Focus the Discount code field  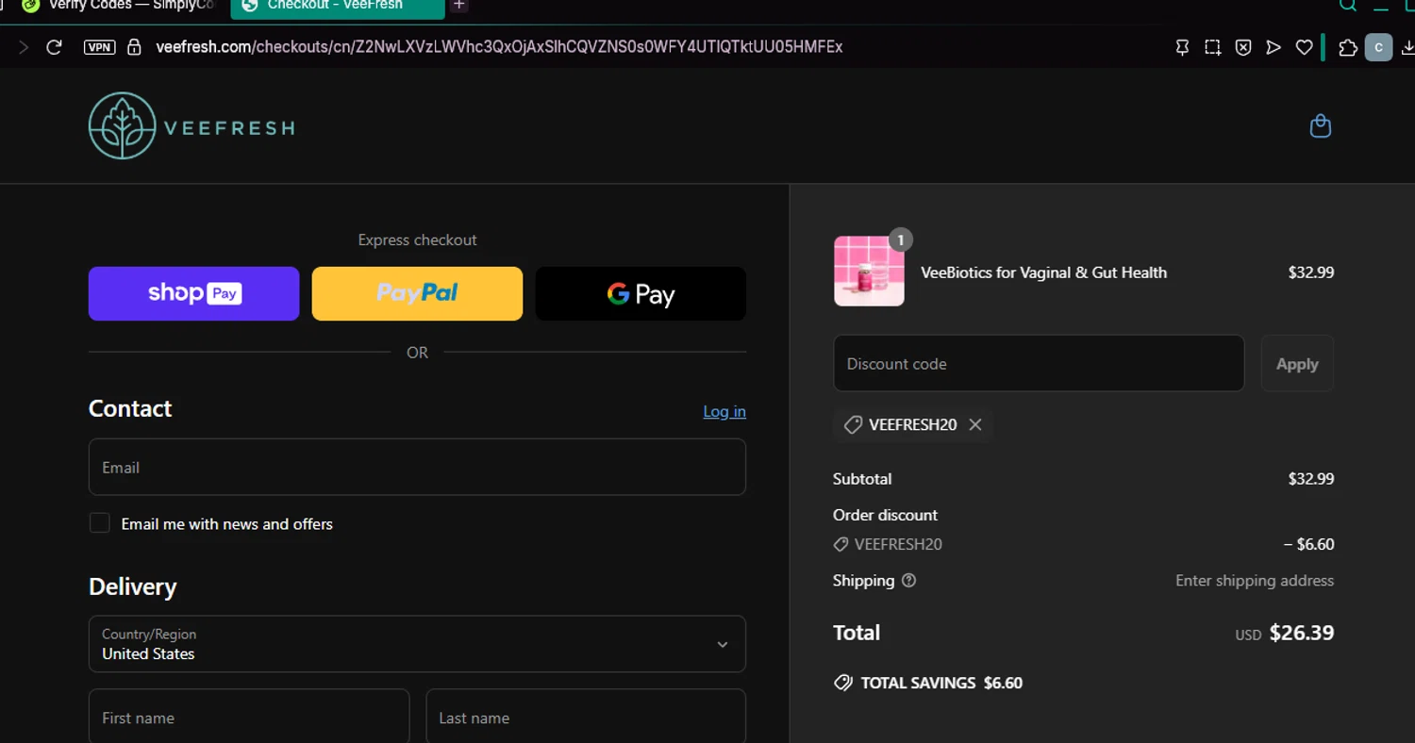tap(1039, 363)
